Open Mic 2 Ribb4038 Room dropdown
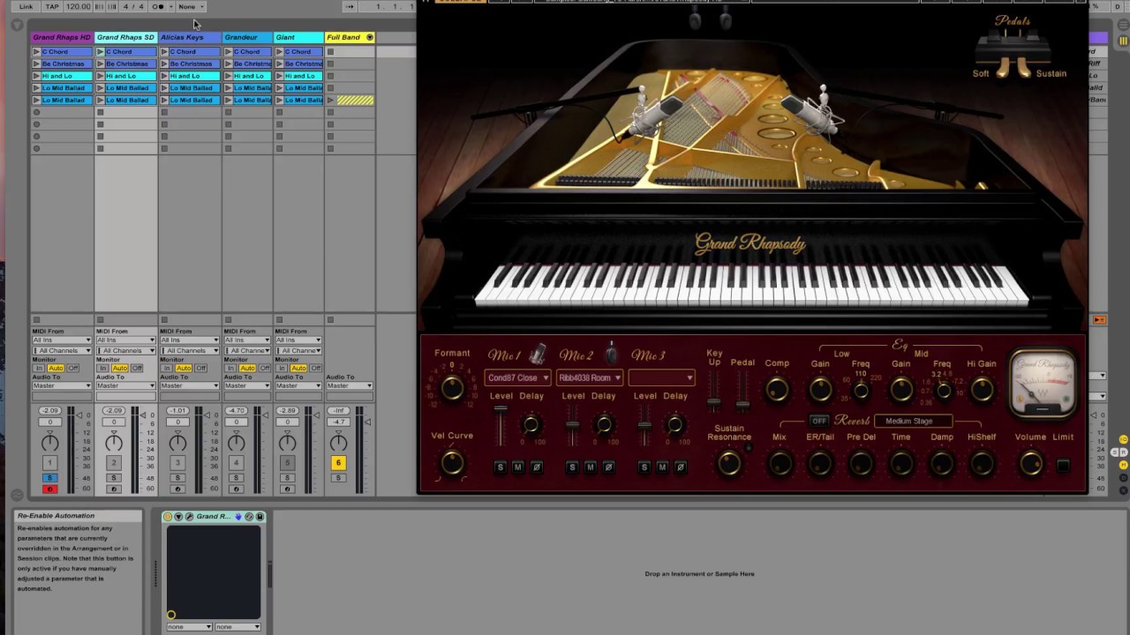The height and width of the screenshot is (635, 1130). [590, 377]
